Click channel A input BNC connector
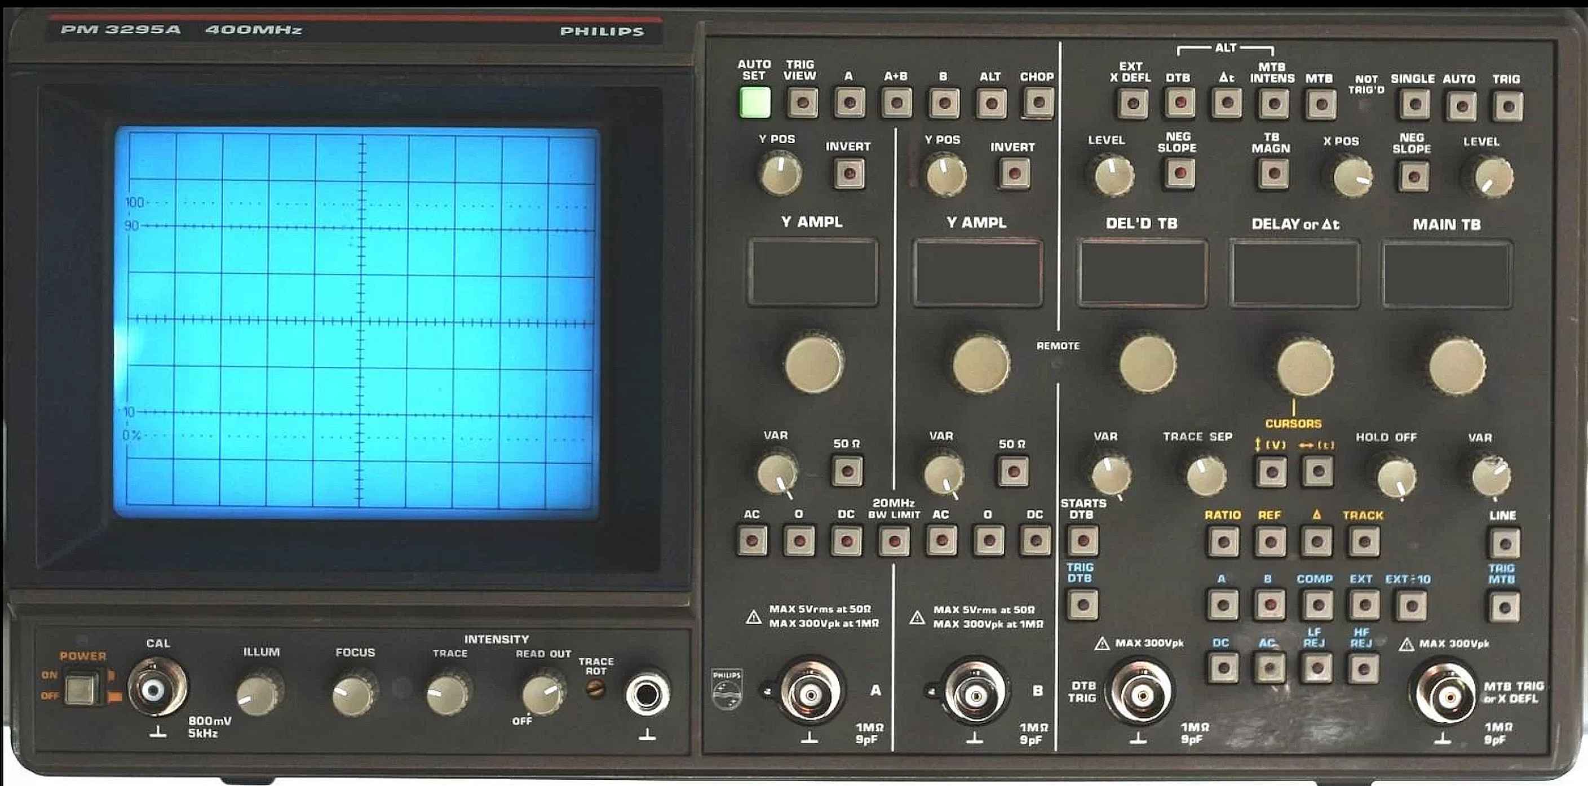The image size is (1588, 786). [x=810, y=694]
